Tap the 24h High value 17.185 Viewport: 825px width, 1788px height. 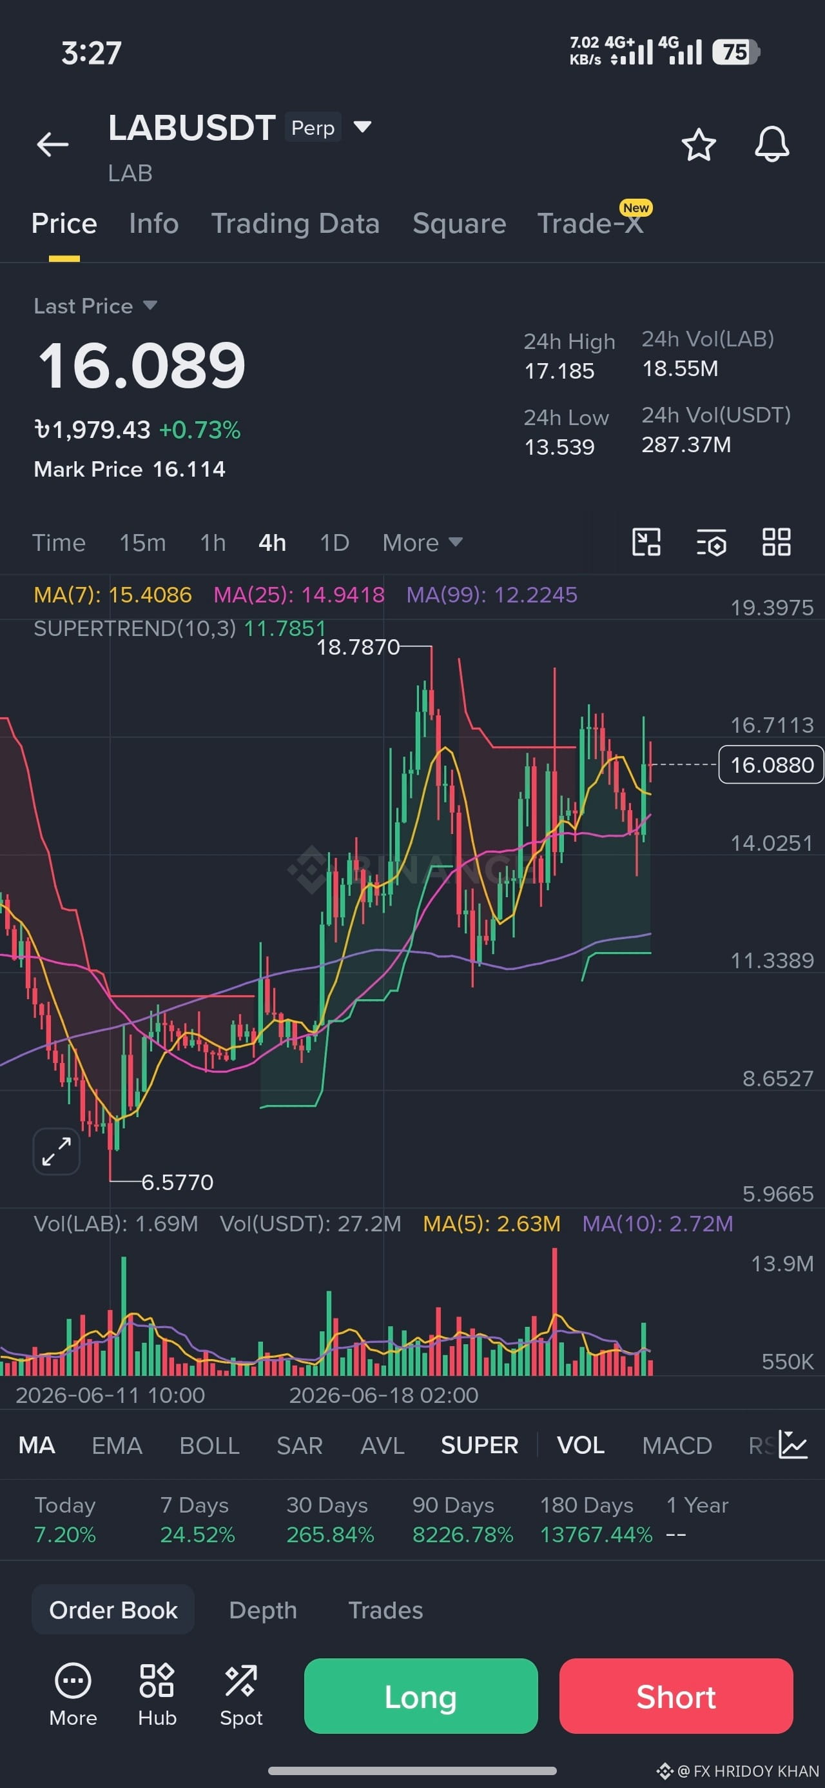559,371
